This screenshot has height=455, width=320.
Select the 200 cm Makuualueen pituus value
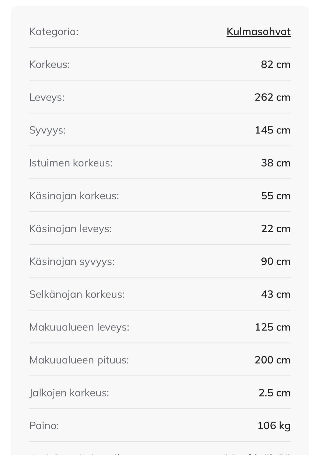pyautogui.click(x=272, y=360)
